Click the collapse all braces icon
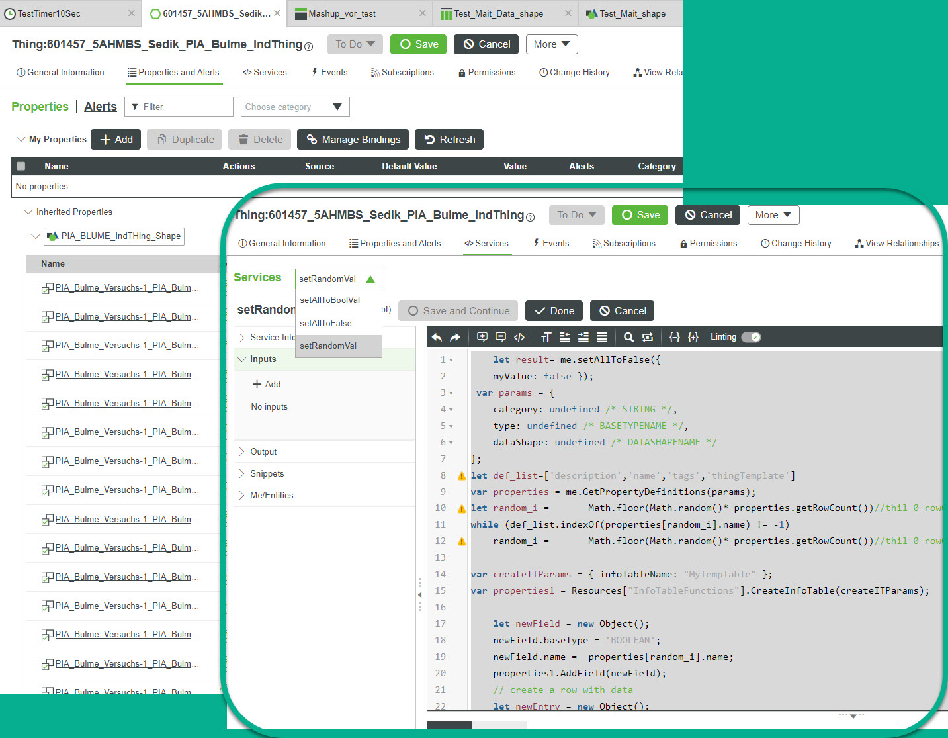 tap(674, 338)
